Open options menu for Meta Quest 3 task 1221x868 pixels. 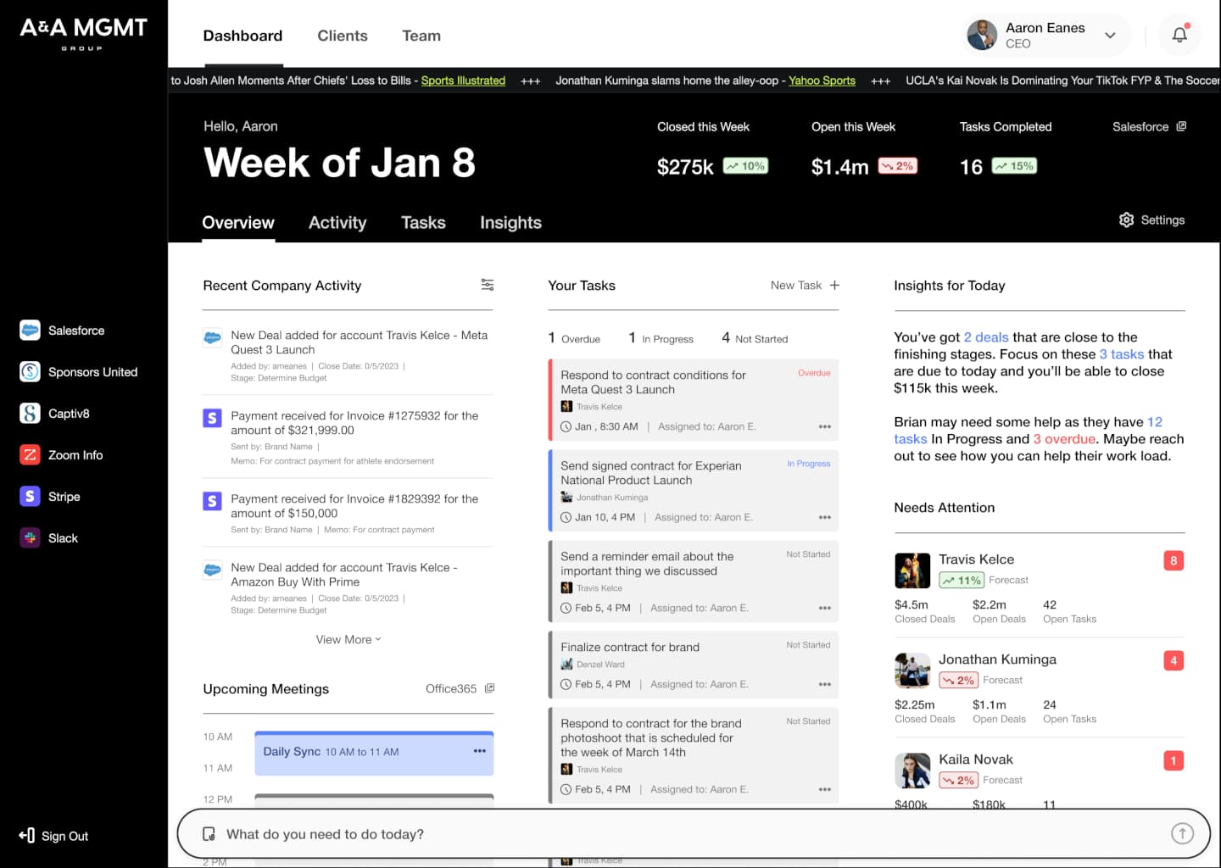pyautogui.click(x=825, y=426)
